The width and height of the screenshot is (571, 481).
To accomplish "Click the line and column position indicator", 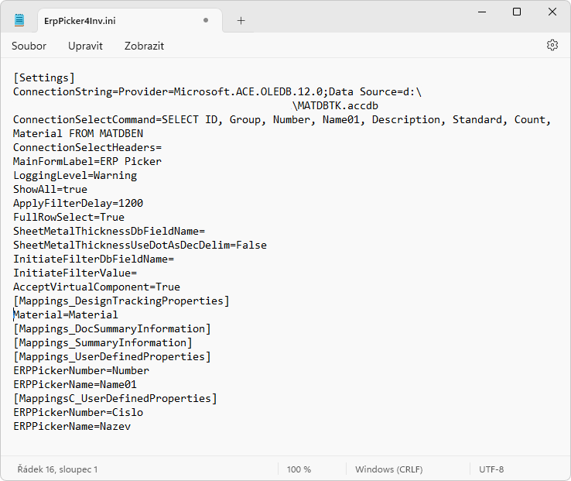I will 58,469.
